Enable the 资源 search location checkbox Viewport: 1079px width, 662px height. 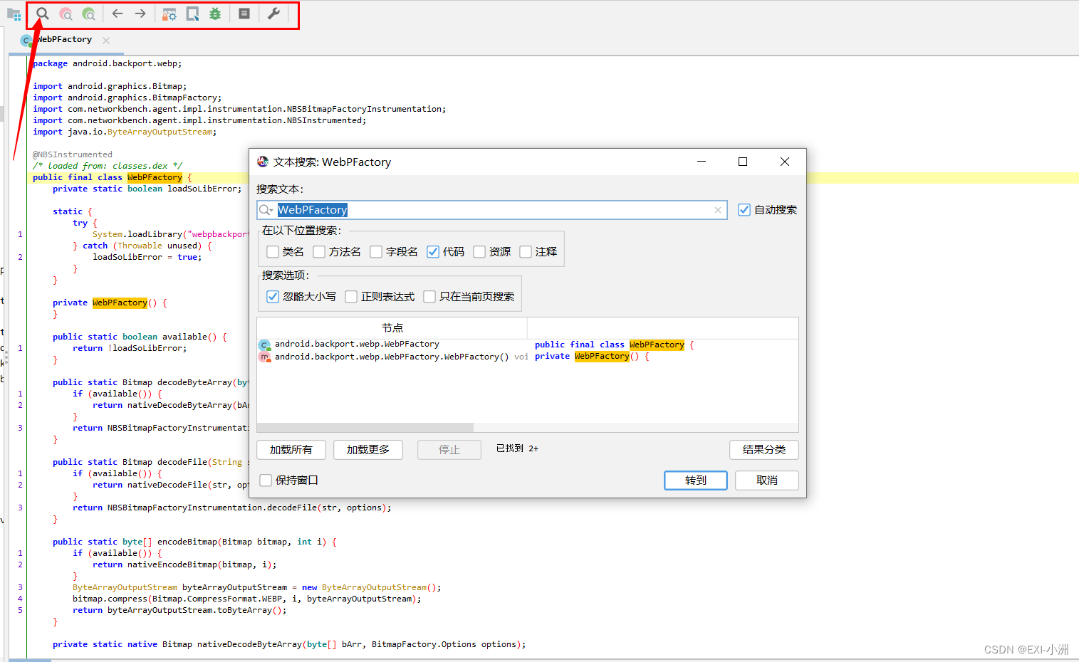[x=479, y=252]
